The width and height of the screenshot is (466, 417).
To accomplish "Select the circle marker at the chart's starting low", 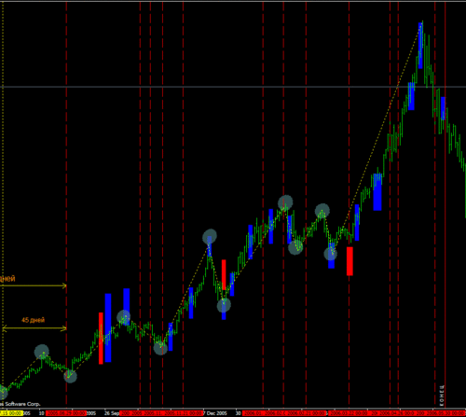I will tap(3, 392).
